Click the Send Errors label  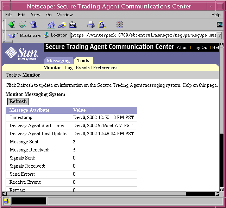[x=22, y=174]
